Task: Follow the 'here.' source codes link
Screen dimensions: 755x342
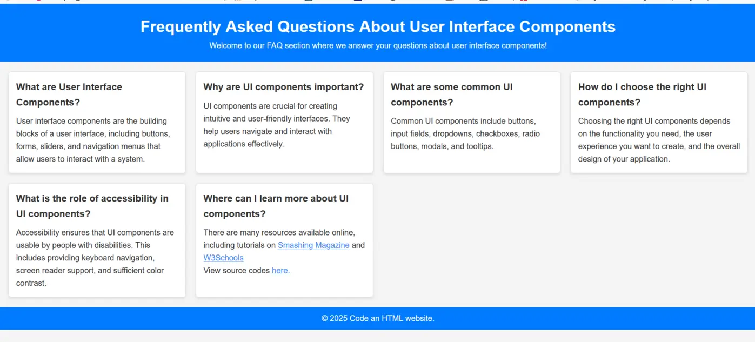Action: pos(280,271)
